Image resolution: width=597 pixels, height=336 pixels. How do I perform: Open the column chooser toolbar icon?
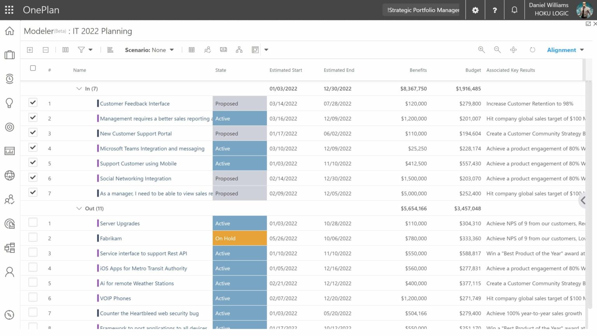(x=65, y=50)
